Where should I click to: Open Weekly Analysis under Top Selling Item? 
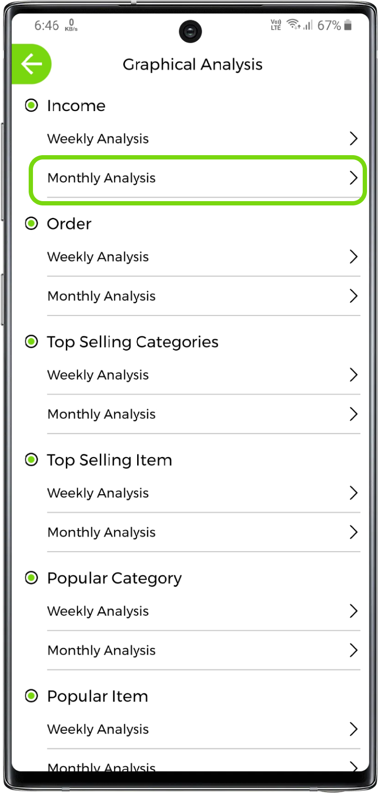click(x=98, y=493)
